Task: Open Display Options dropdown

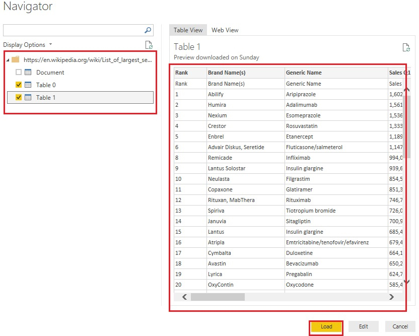Action: point(28,45)
